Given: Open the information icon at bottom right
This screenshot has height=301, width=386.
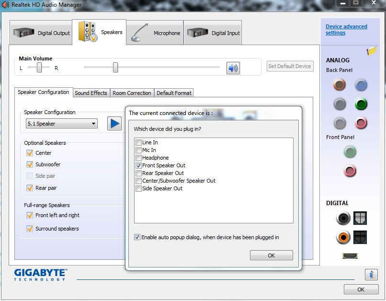Looking at the screenshot, I should [371, 274].
